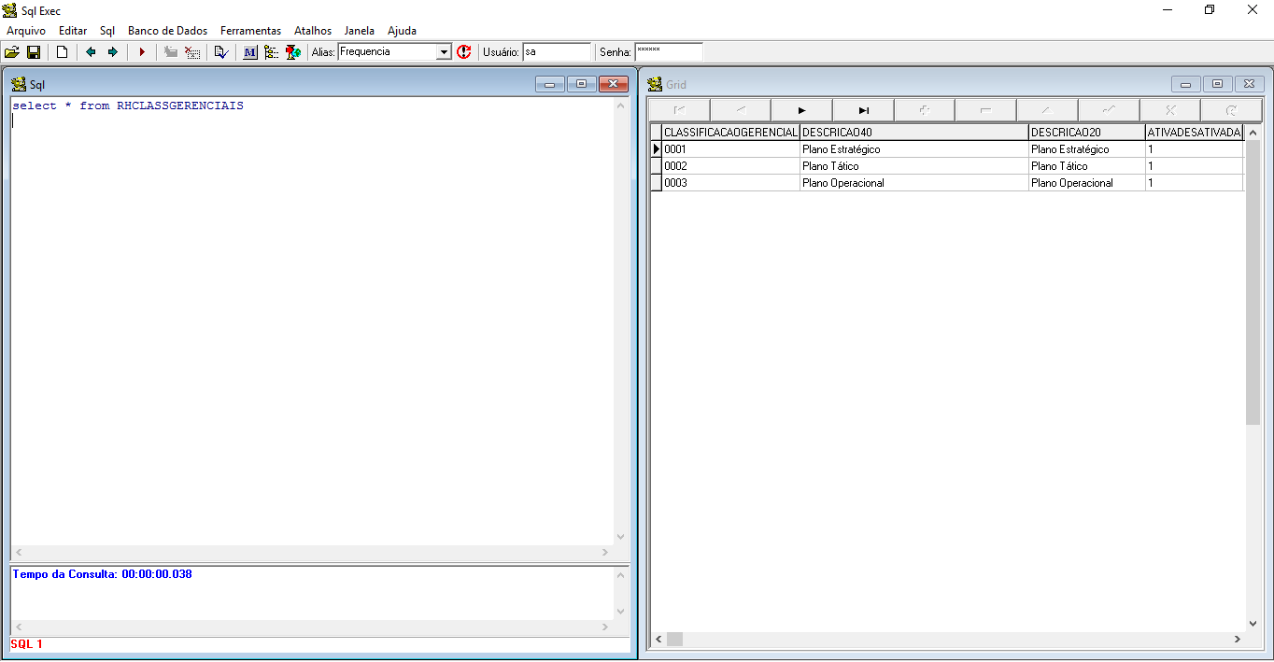Save the query with the floppy disk icon
Viewport: 1274px width, 662px height.
34,52
